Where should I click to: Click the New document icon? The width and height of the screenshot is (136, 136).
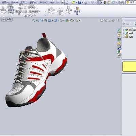click(67, 2)
